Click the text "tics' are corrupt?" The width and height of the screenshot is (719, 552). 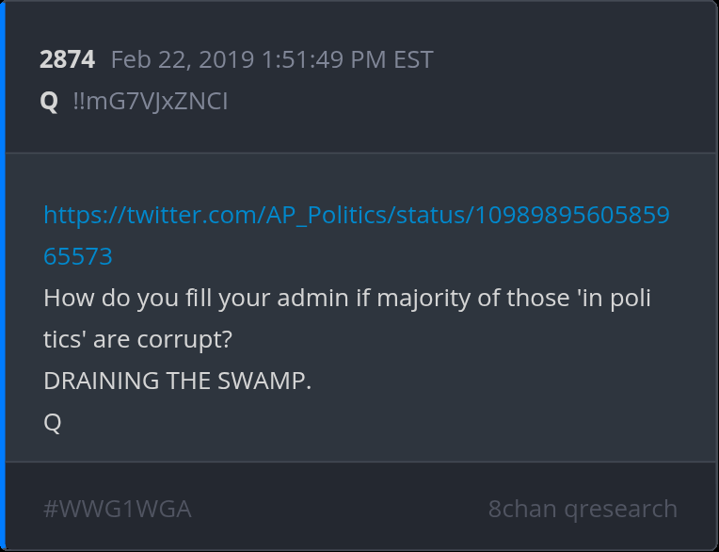tap(137, 340)
